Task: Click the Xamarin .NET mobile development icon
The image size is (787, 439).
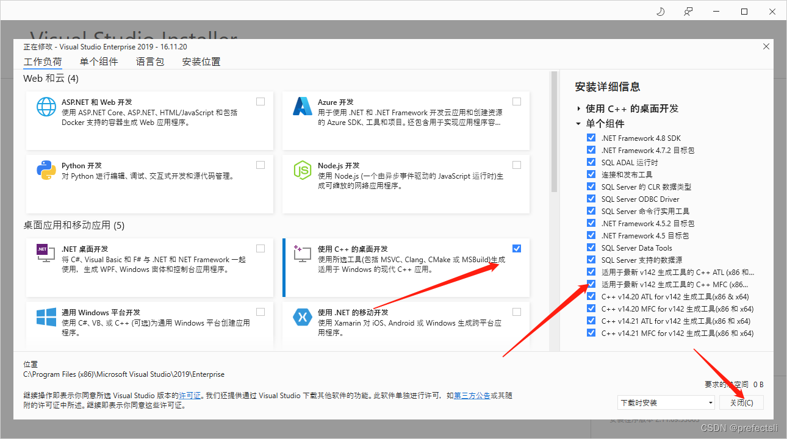Action: [x=303, y=317]
